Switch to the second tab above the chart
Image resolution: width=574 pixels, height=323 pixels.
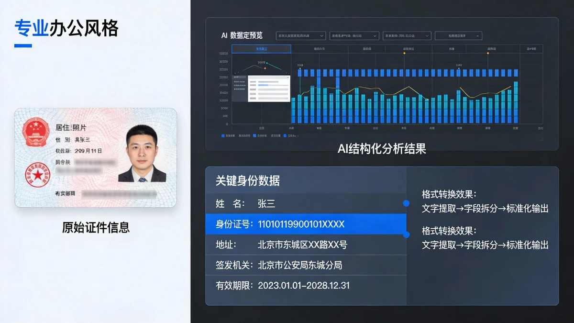point(319,49)
